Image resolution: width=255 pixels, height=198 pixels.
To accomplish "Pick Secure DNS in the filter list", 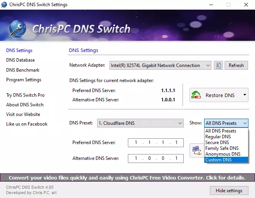I will (x=217, y=143).
